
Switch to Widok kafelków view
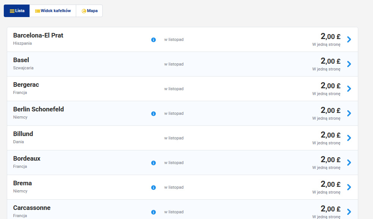coord(53,11)
